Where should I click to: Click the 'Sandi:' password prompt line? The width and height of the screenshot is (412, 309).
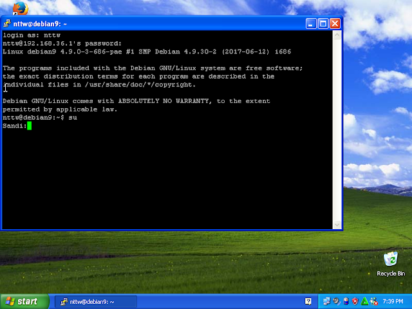point(15,126)
